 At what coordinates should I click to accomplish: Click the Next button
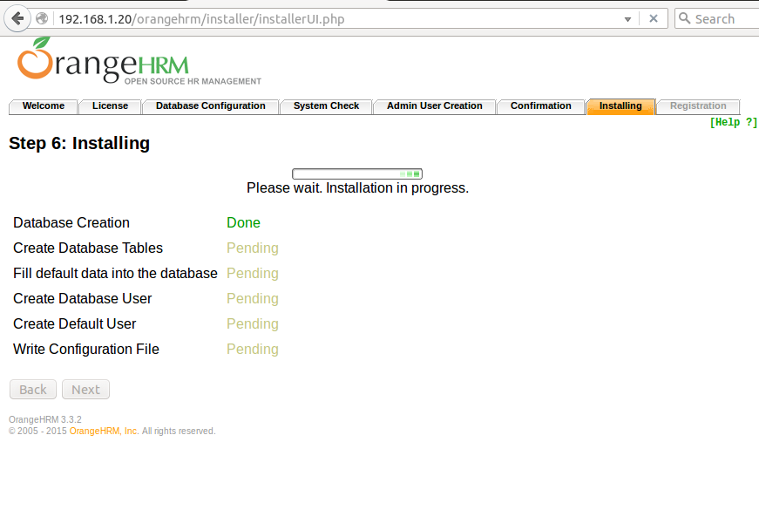[85, 390]
